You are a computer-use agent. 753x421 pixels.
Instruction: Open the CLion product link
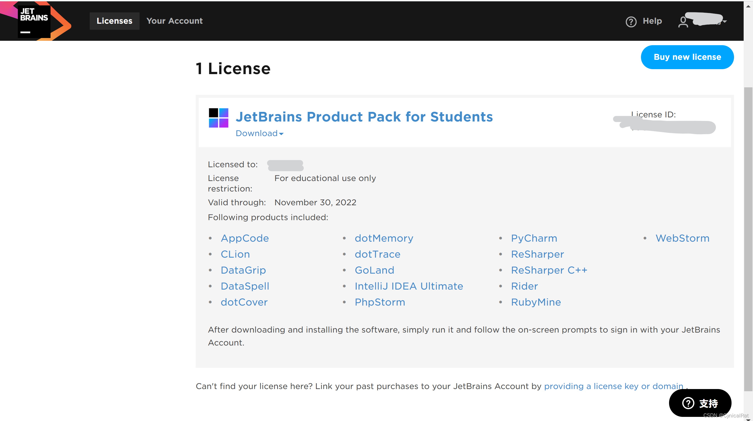(x=235, y=254)
